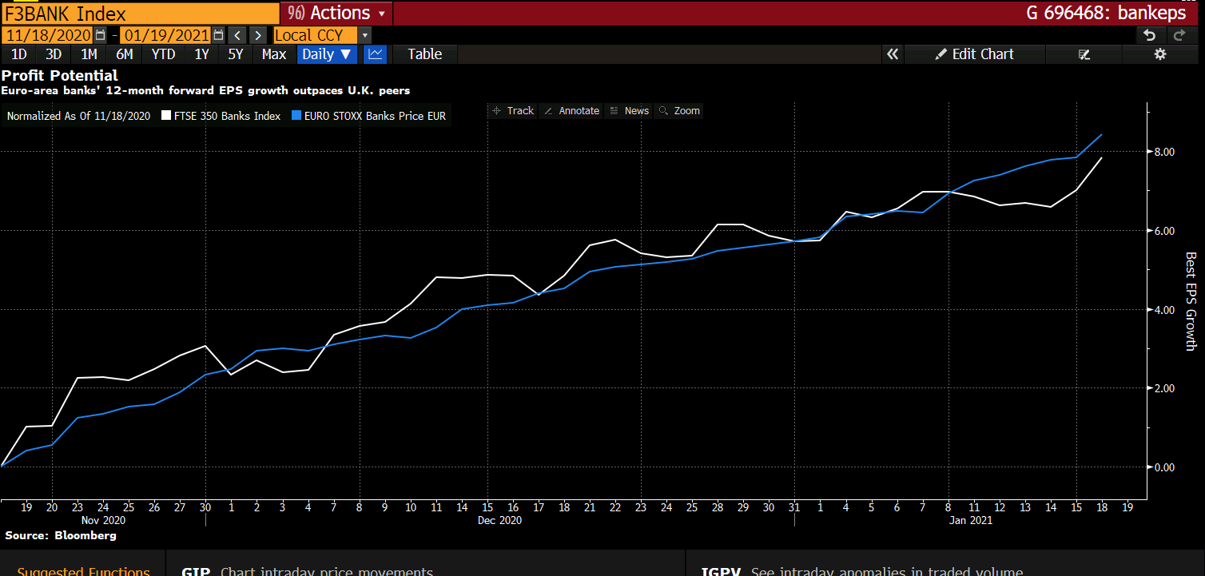1205x576 pixels.
Task: Open the start date calendar picker
Action: (x=100, y=35)
